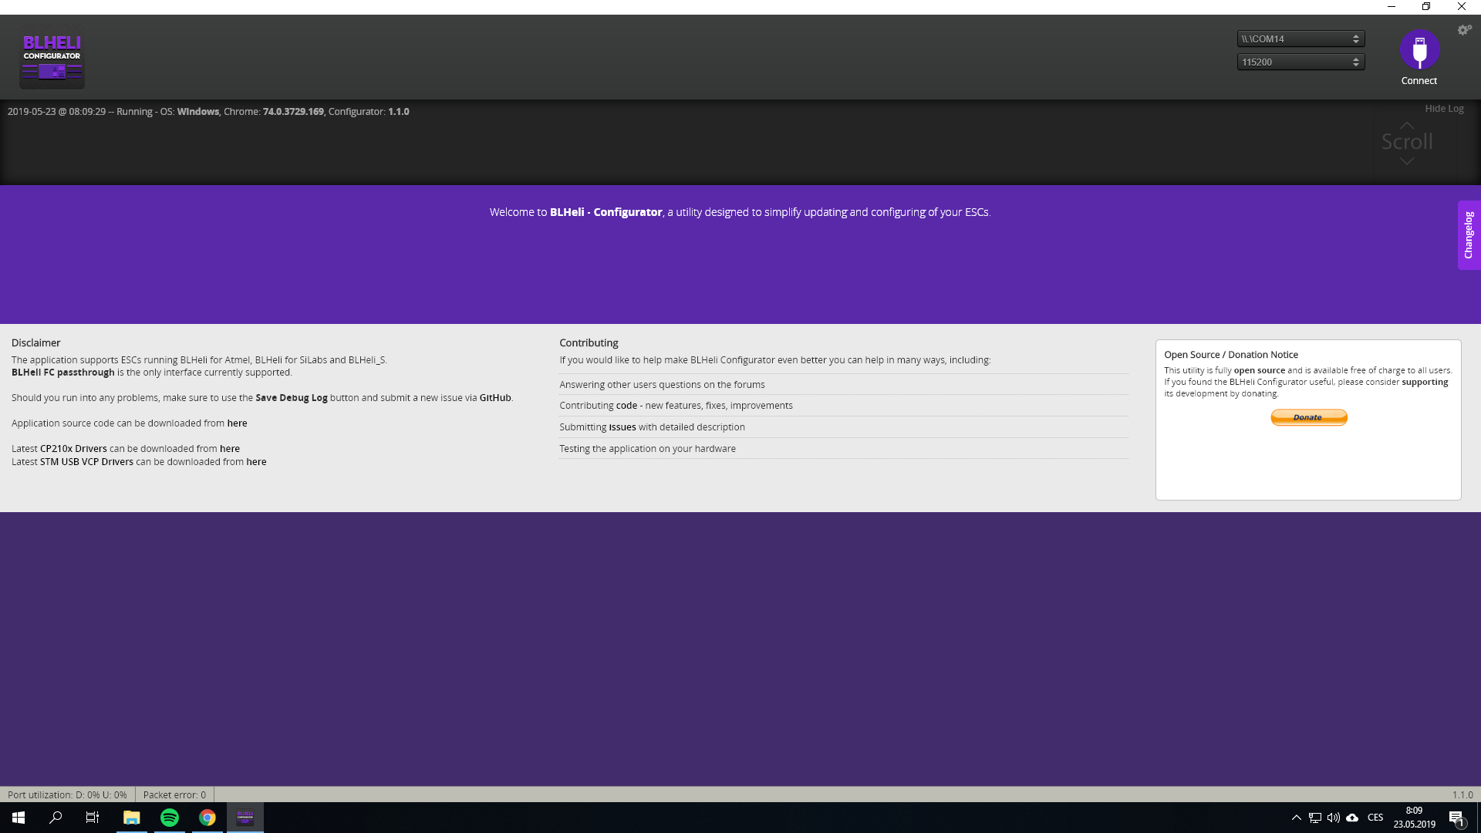Click the Windows Start button
The width and height of the screenshot is (1481, 833).
(19, 818)
